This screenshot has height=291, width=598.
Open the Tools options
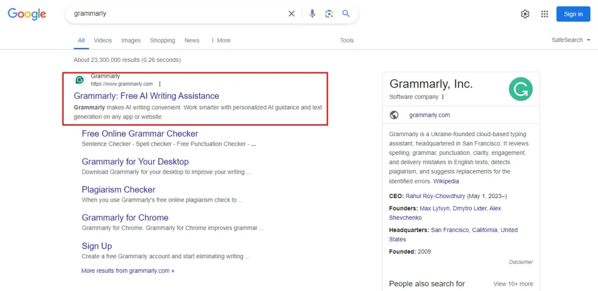[347, 40]
